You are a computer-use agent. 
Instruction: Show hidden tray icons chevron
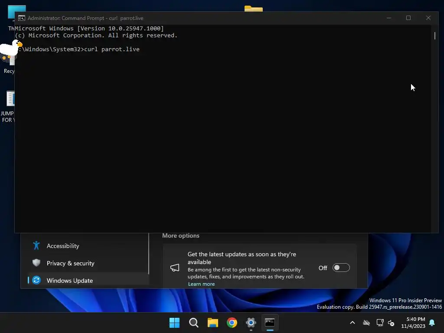coord(353,323)
